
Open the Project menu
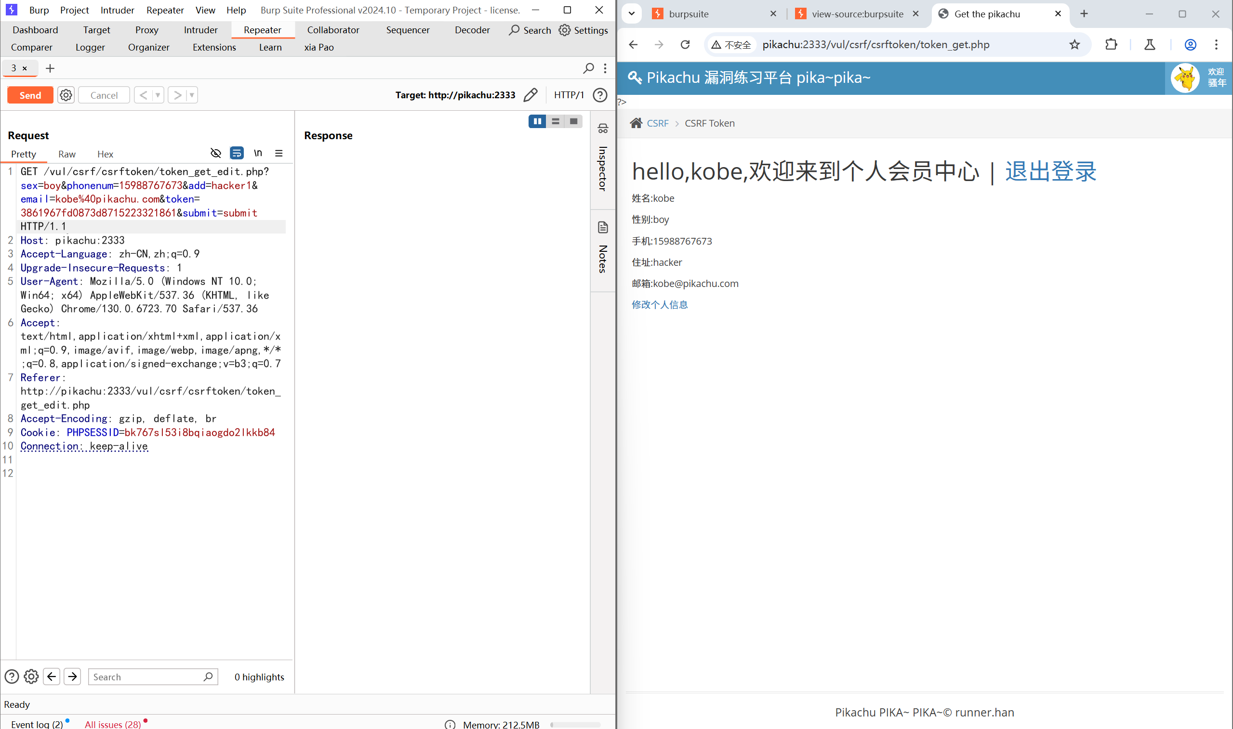coord(74,10)
